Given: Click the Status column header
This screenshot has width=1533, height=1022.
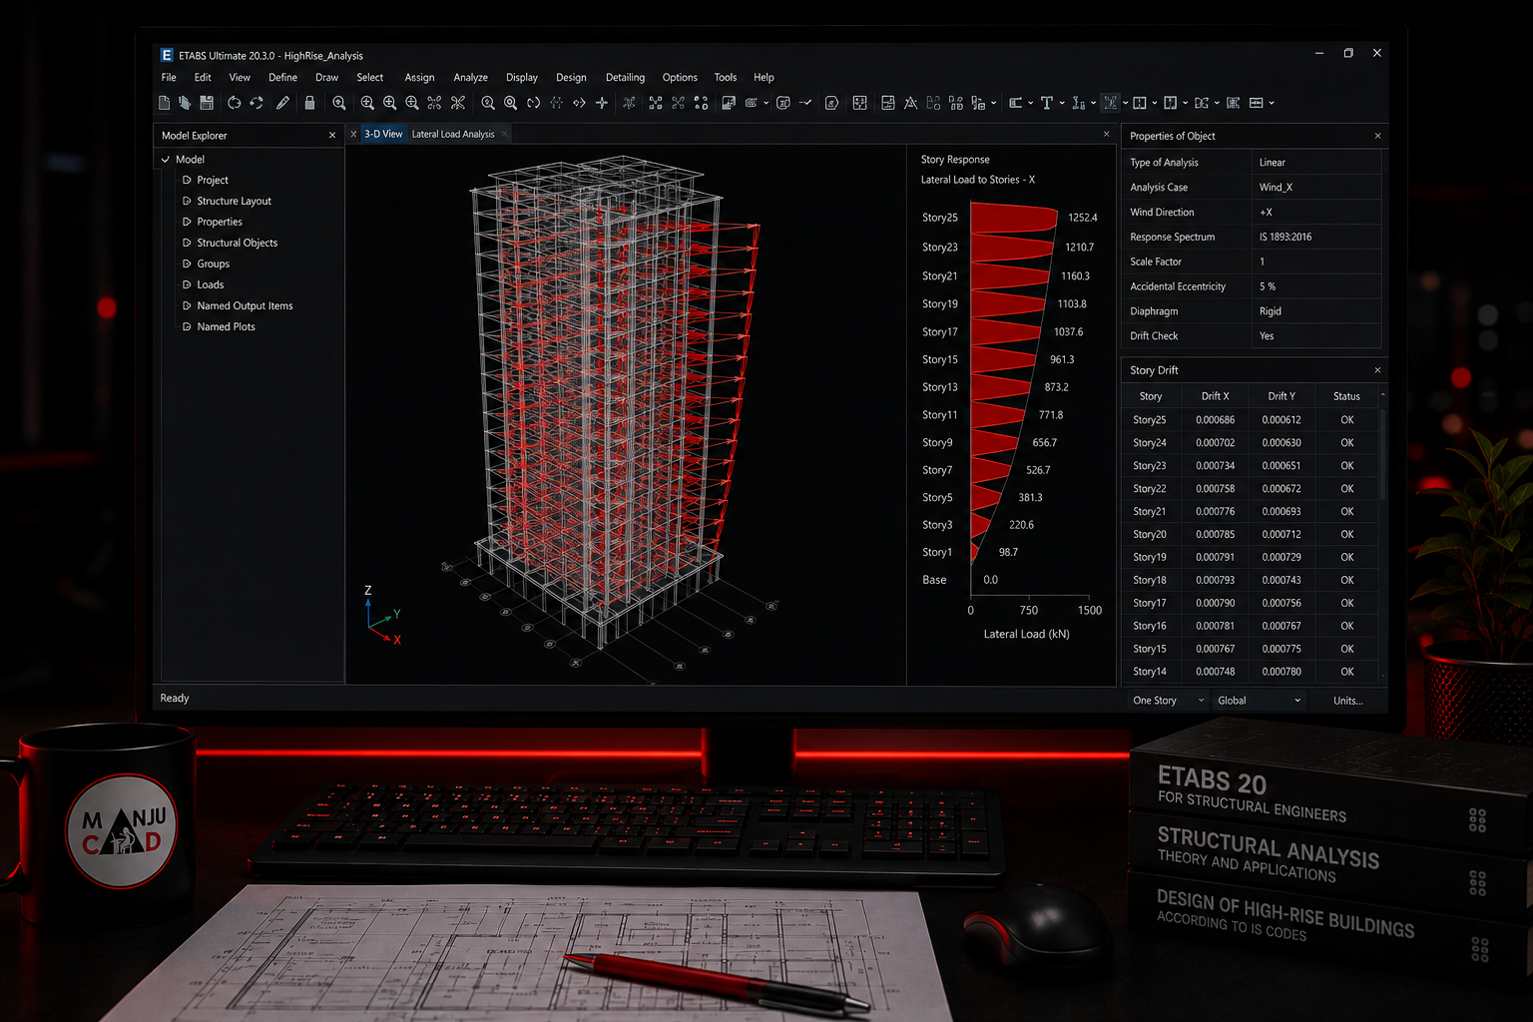Looking at the screenshot, I should click(x=1346, y=396).
